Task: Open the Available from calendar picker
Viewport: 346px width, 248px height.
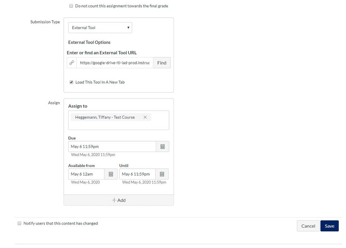Action: click(x=111, y=174)
